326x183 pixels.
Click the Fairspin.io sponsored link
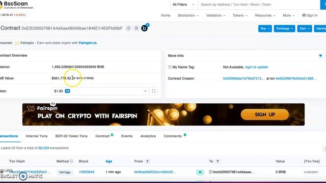(88, 43)
